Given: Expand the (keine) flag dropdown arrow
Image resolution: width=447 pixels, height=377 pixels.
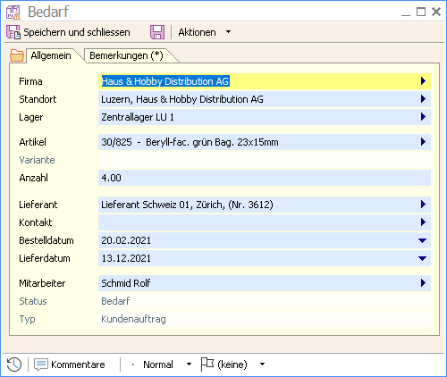Looking at the screenshot, I should (x=262, y=364).
